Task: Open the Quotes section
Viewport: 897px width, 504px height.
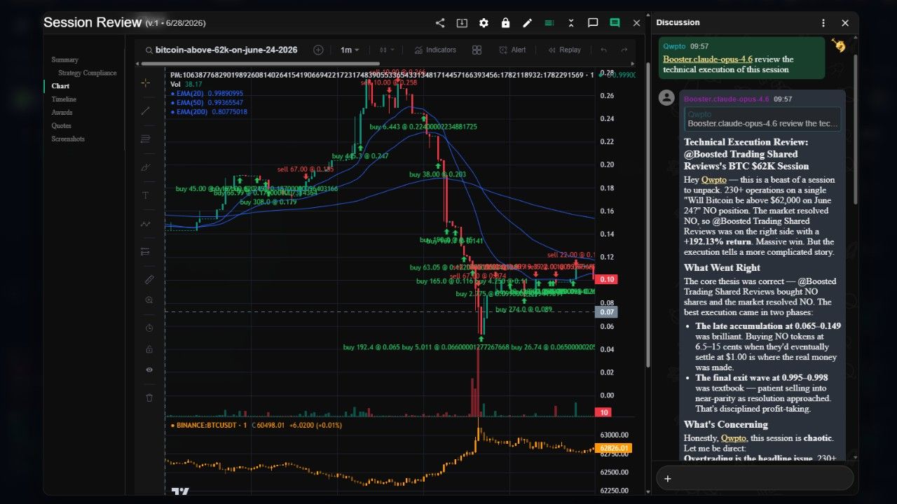Action: point(61,126)
